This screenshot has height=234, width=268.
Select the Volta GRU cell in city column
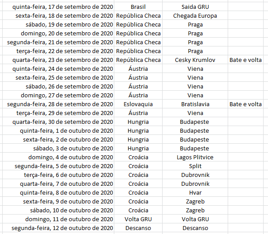click(195, 219)
